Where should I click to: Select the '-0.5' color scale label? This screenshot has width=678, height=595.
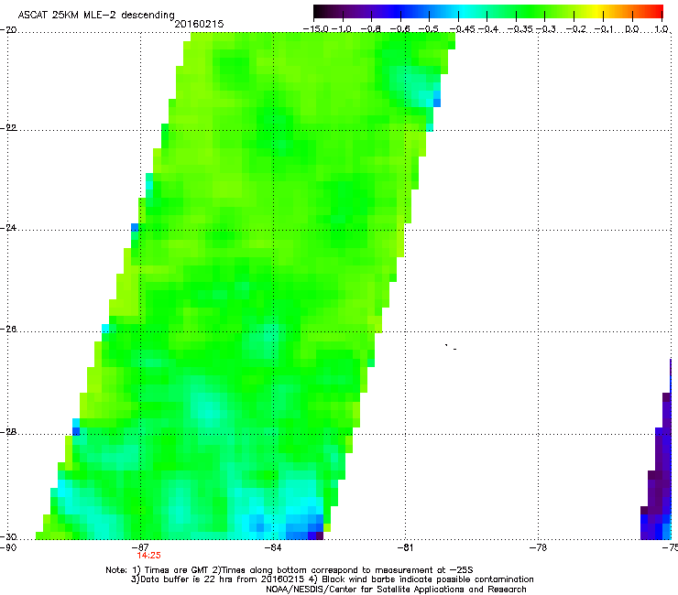tap(429, 29)
